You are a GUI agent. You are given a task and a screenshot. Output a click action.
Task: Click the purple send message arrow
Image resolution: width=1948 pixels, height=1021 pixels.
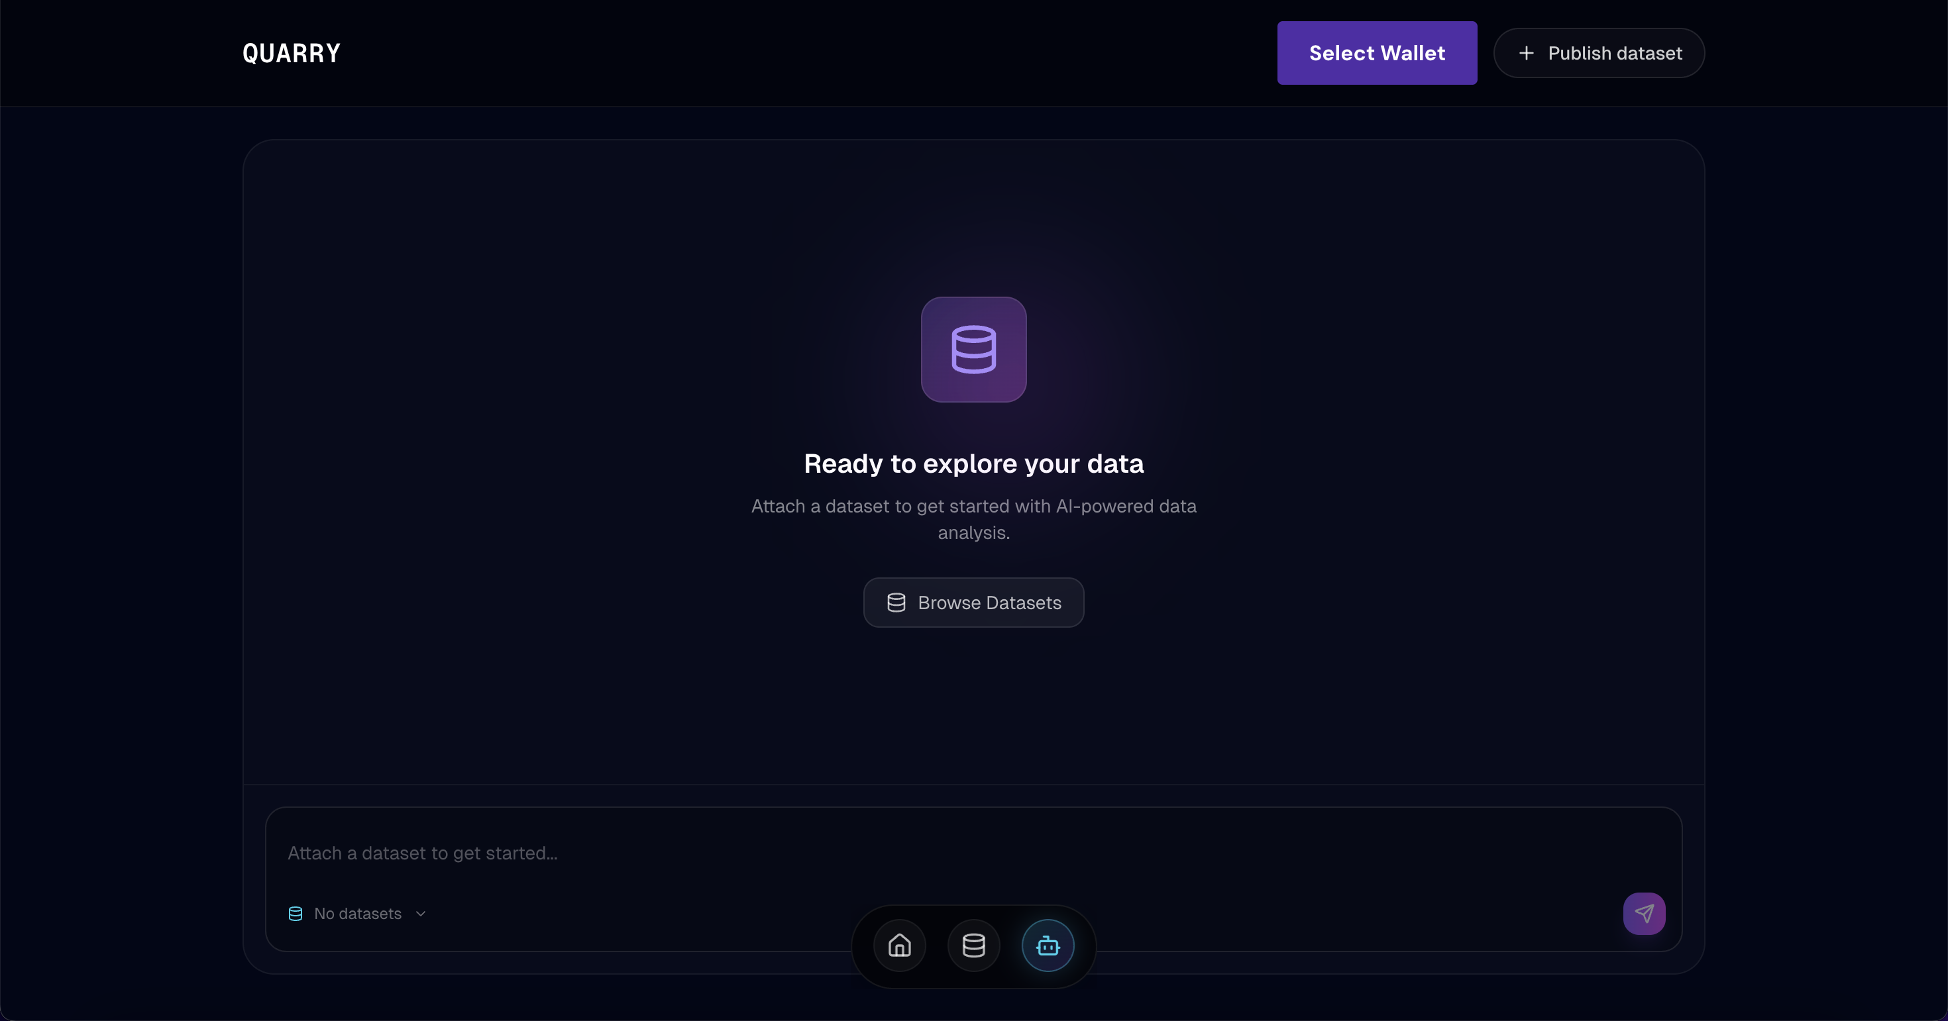tap(1644, 914)
